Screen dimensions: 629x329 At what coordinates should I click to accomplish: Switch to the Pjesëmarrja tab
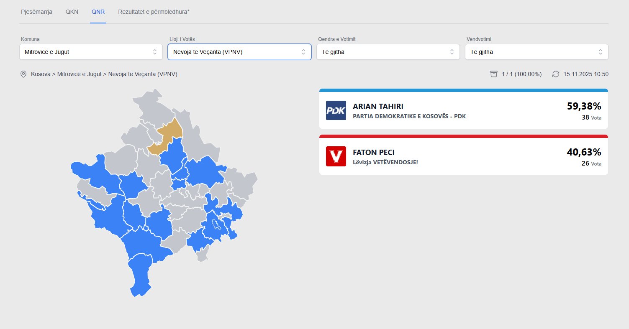point(36,12)
